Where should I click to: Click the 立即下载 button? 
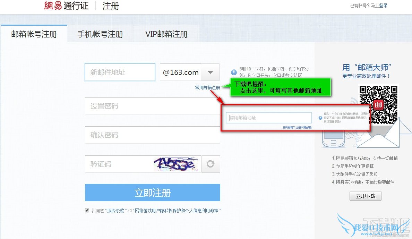pyautogui.click(x=366, y=196)
